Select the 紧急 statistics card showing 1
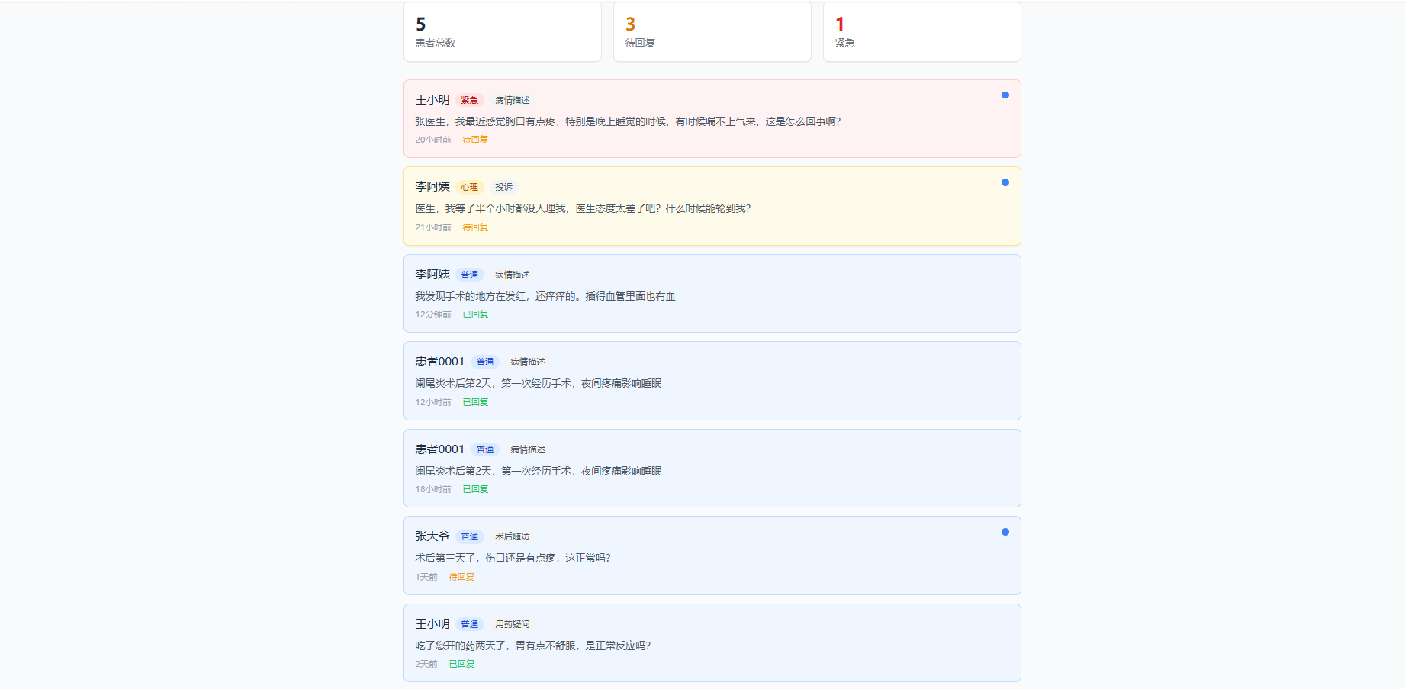This screenshot has height=689, width=1405. pyautogui.click(x=921, y=32)
